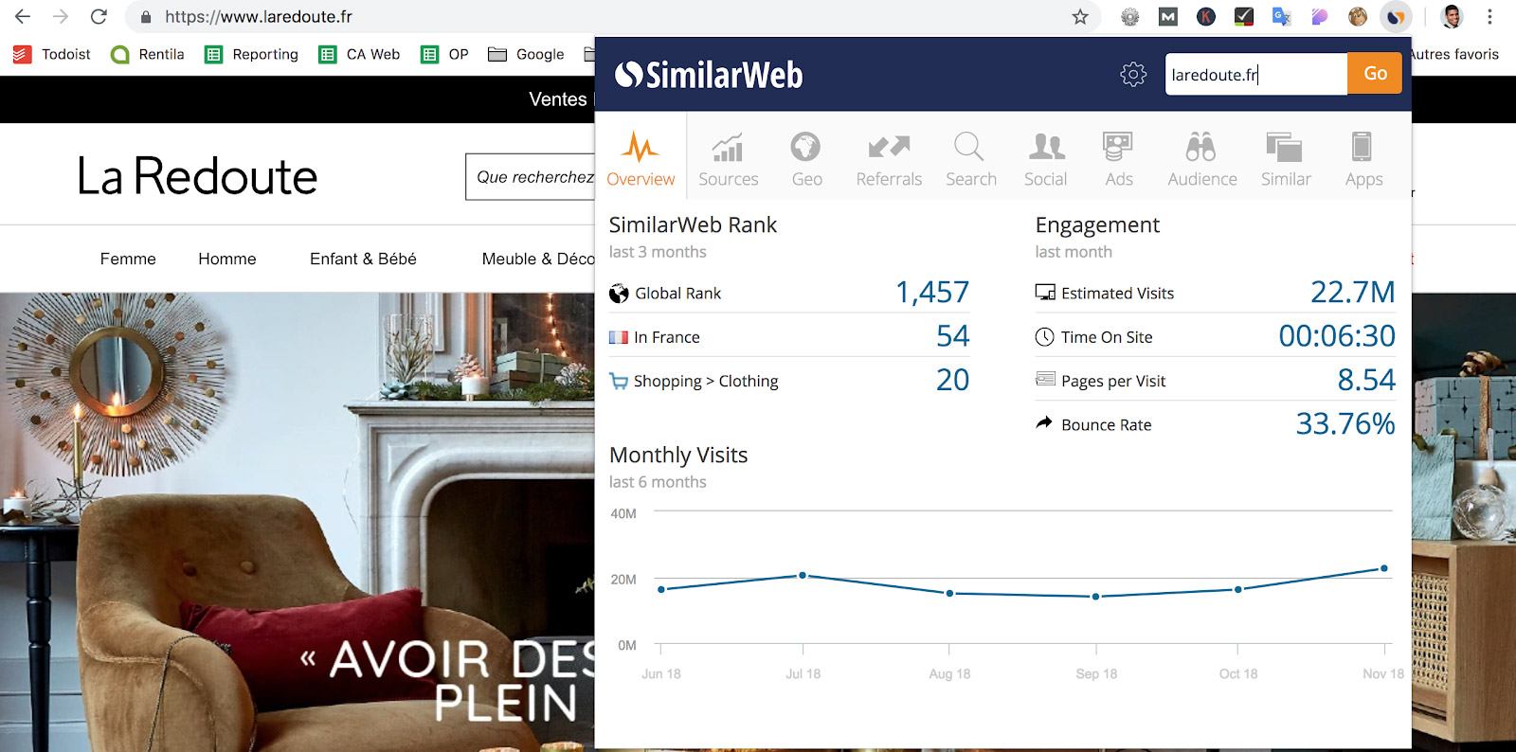This screenshot has height=752, width=1516.
Task: Click the Estimated Visits monitor icon
Action: point(1045,292)
